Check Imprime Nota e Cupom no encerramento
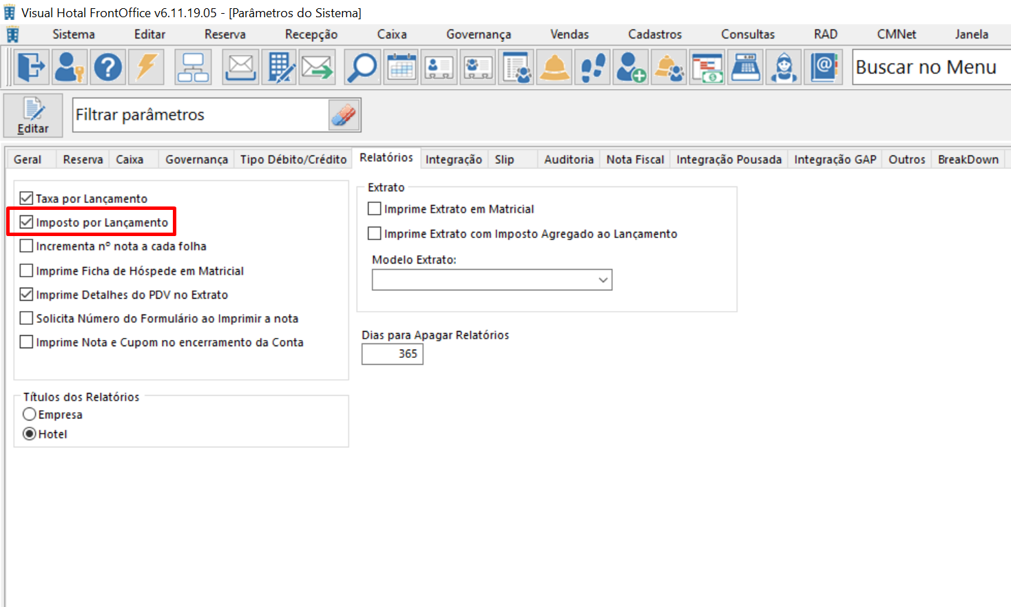Viewport: 1011px width, 607px height. click(x=27, y=342)
